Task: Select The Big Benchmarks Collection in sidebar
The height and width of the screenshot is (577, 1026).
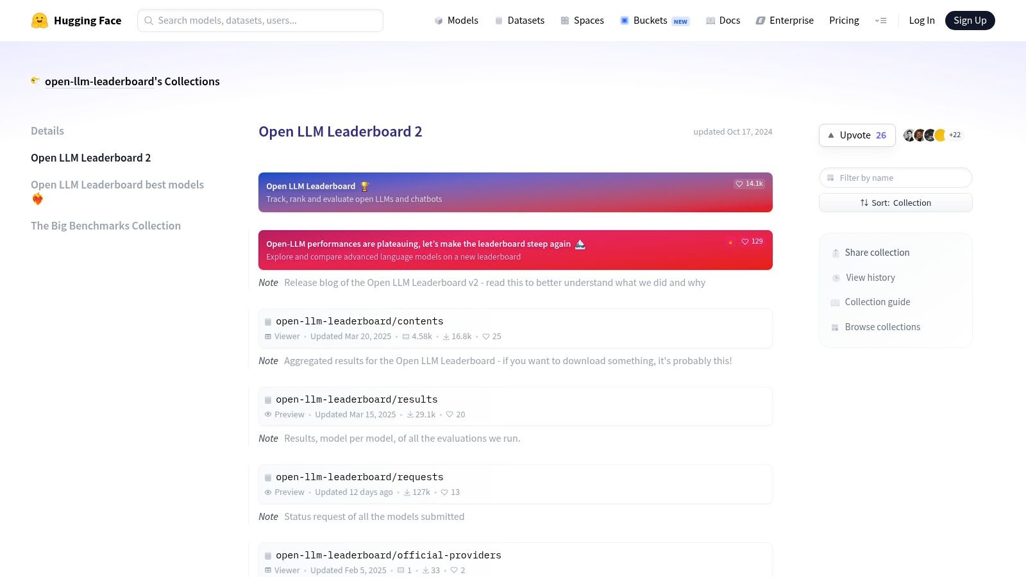Action: 106,226
